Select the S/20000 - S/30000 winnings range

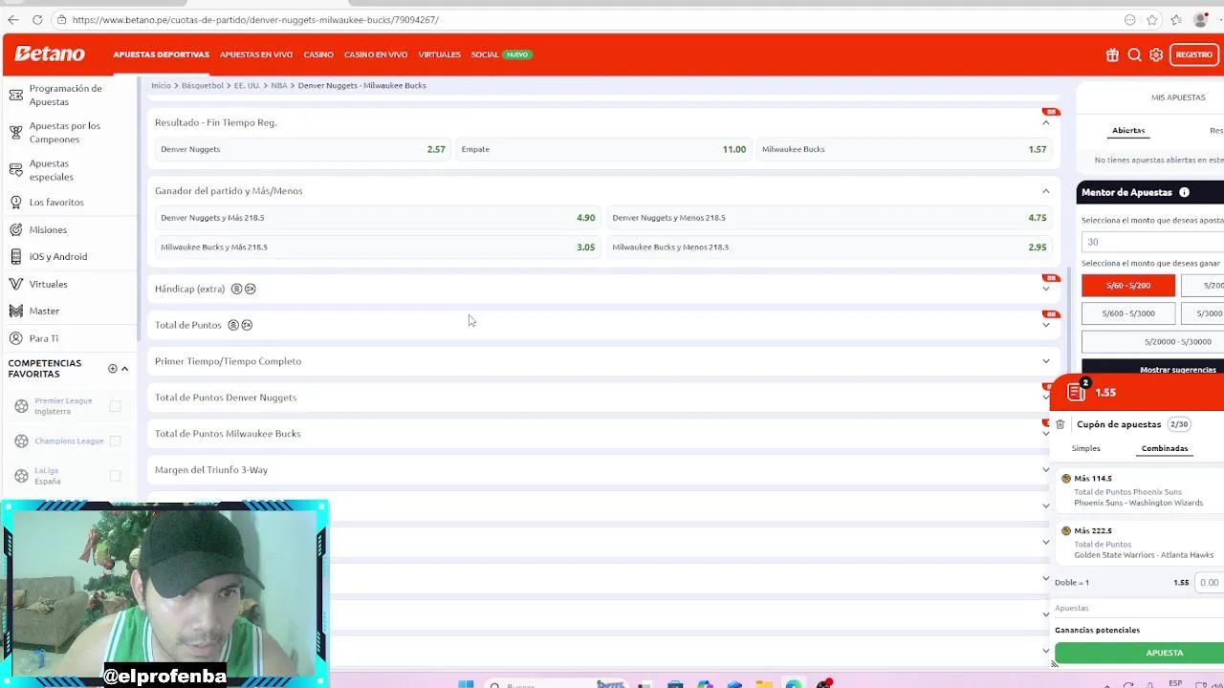(x=1153, y=341)
